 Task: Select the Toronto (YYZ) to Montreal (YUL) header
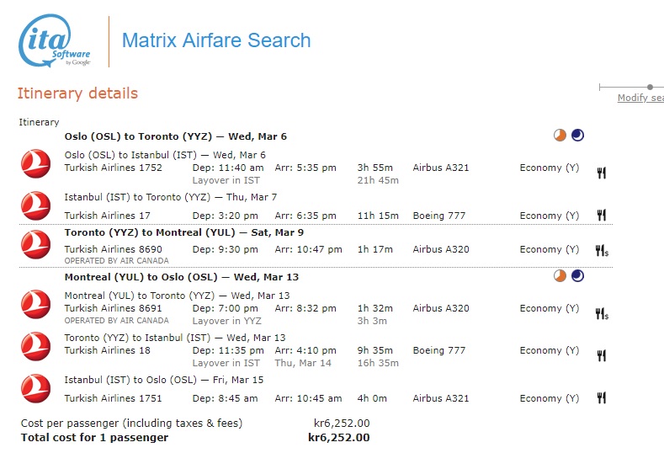[x=183, y=232]
